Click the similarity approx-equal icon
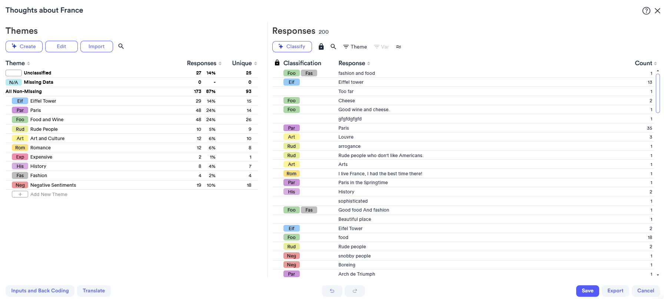 tap(398, 47)
